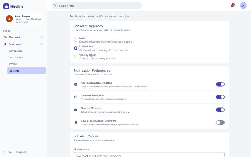Image resolution: width=251 pixels, height=157 pixels.
Task: Click the Help link
Action: click(x=8, y=152)
